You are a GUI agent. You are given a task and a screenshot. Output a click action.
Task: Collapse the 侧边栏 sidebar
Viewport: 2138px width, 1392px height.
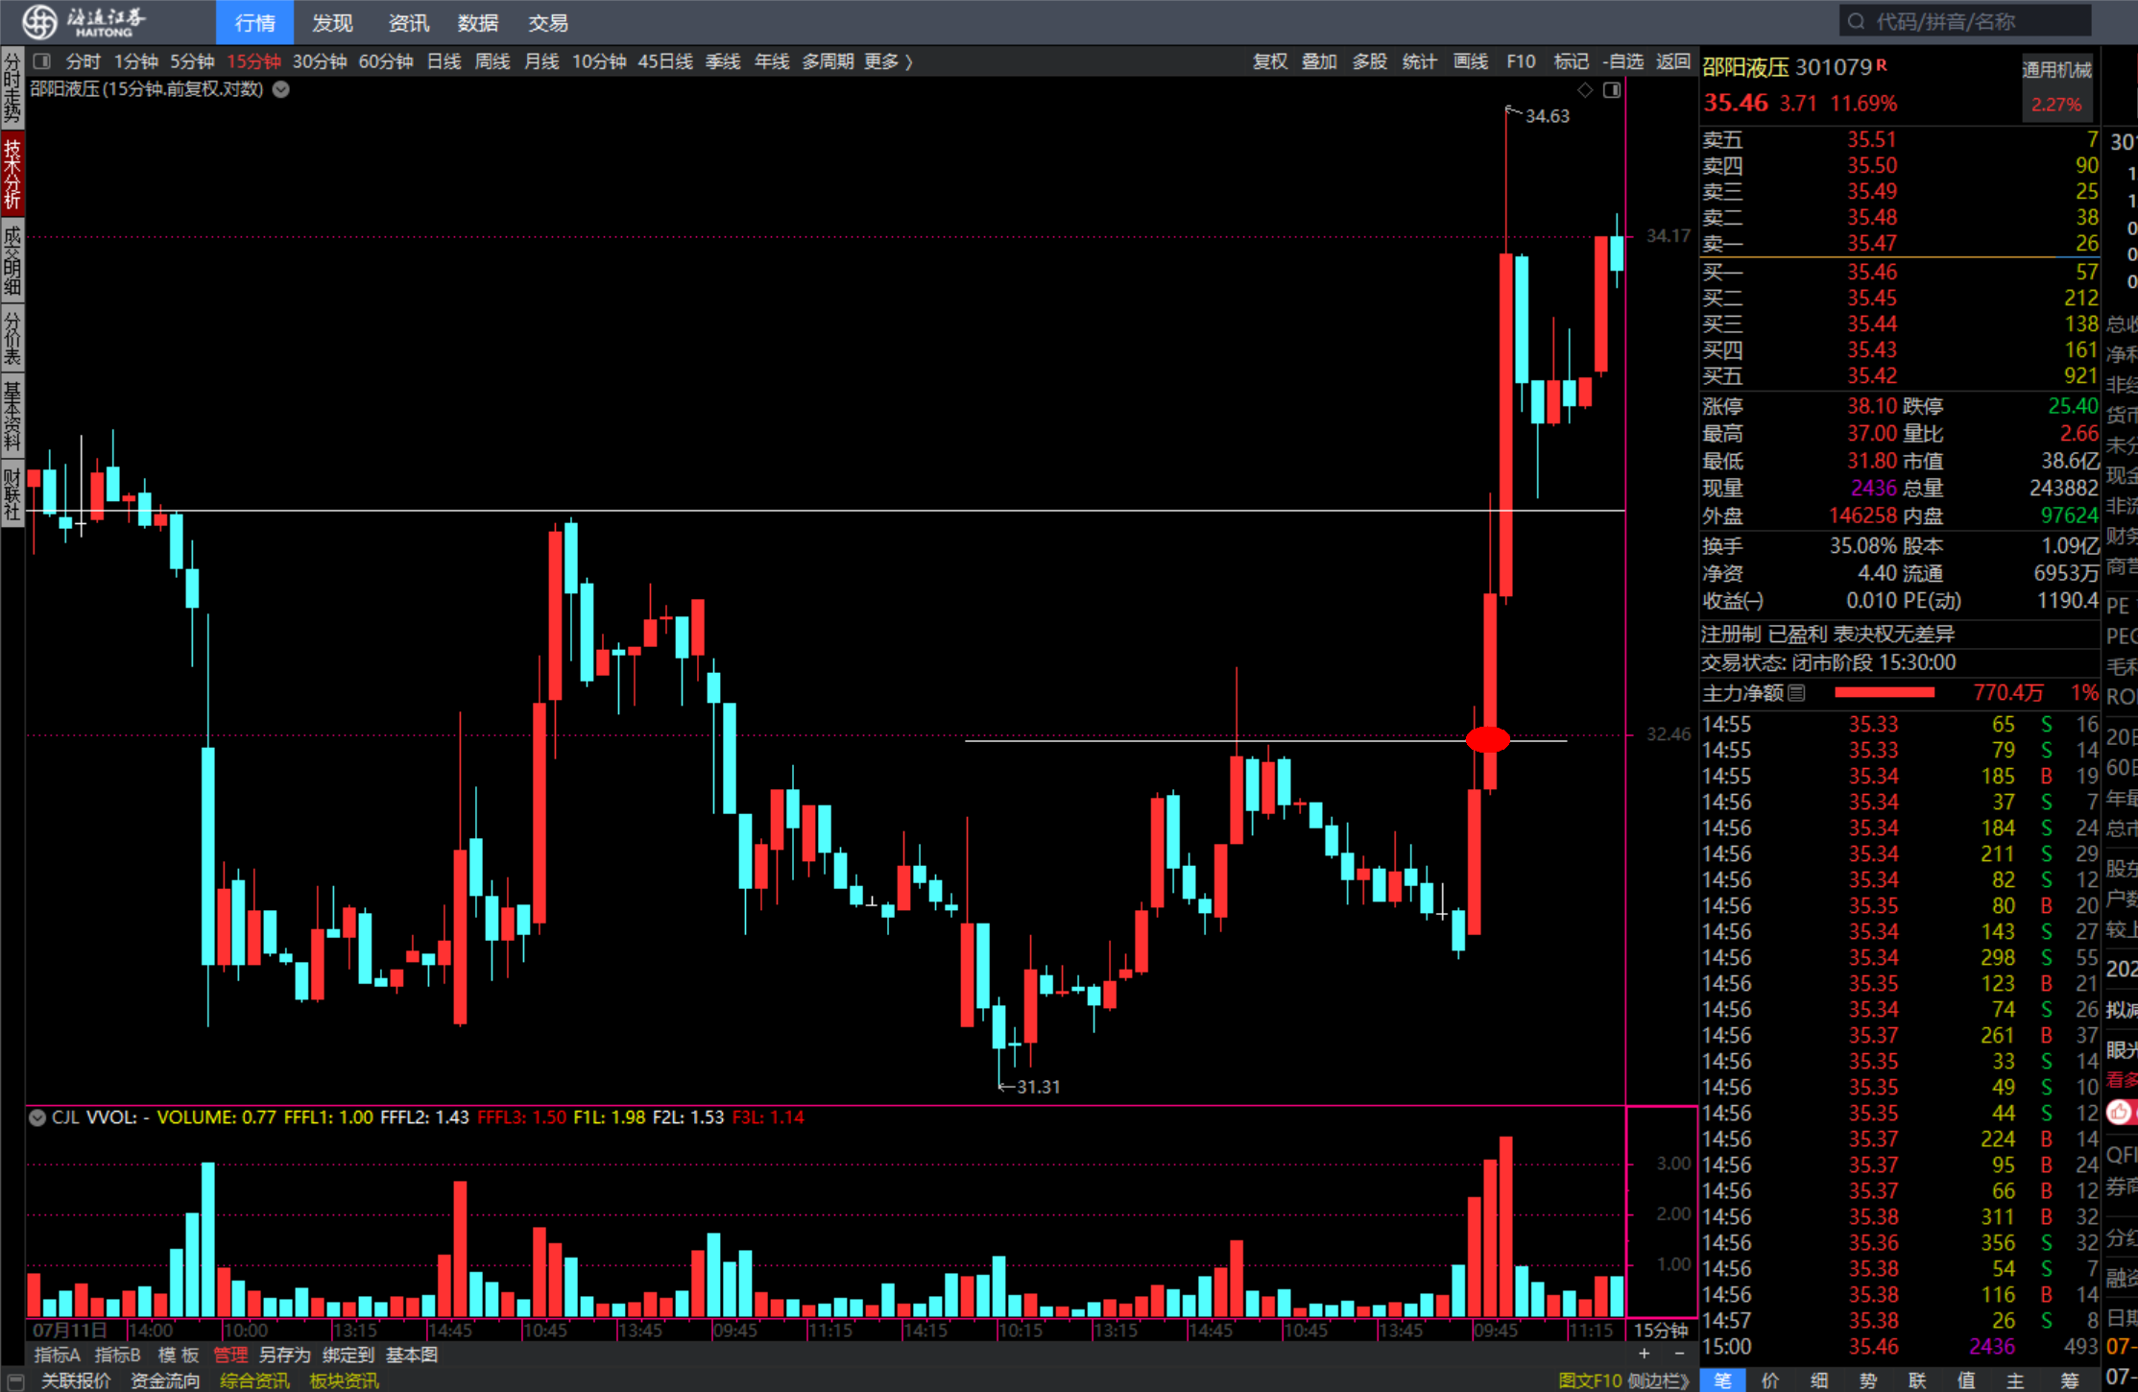[x=1658, y=1380]
